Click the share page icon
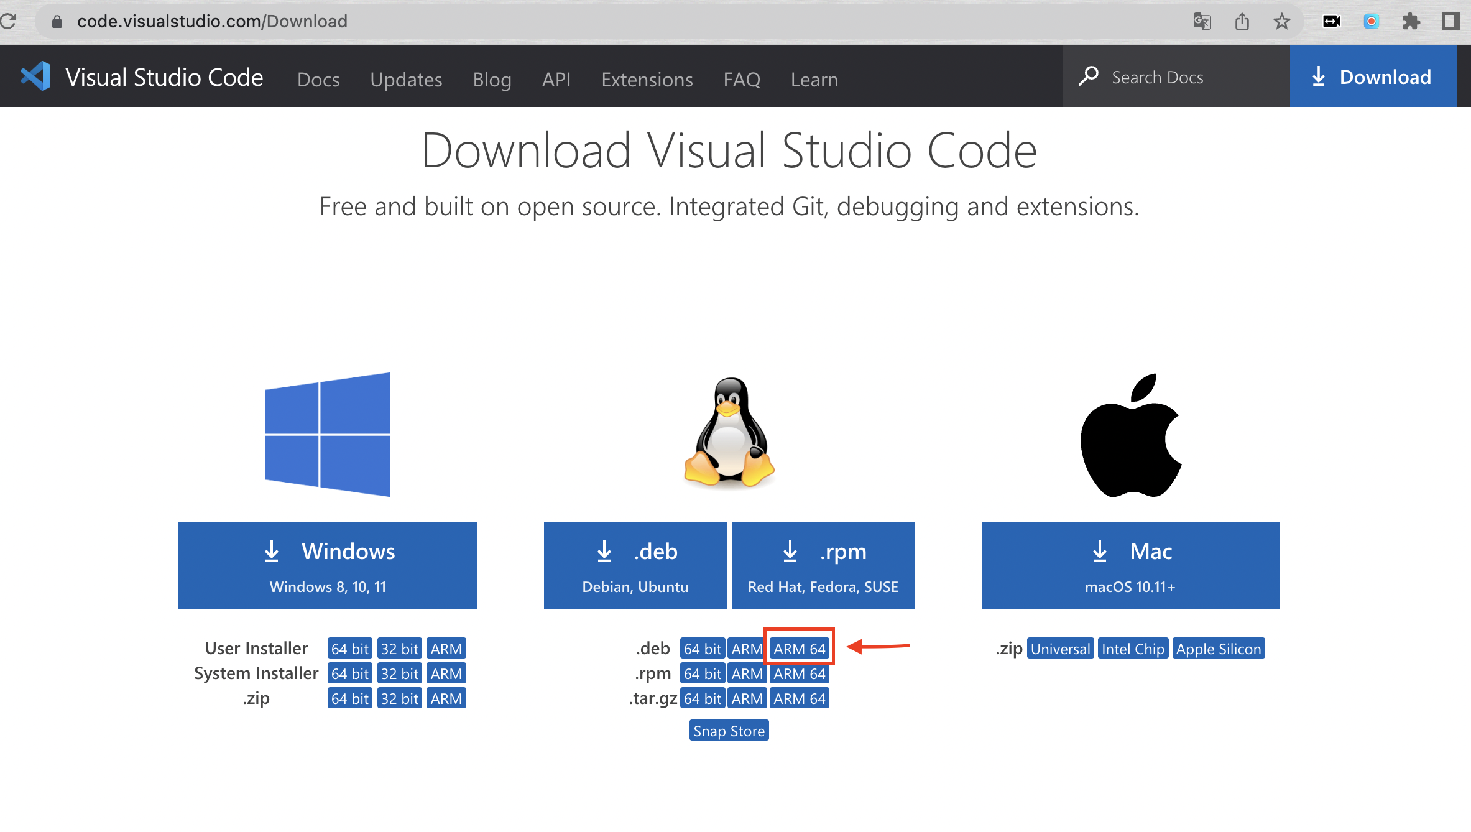 (x=1242, y=22)
